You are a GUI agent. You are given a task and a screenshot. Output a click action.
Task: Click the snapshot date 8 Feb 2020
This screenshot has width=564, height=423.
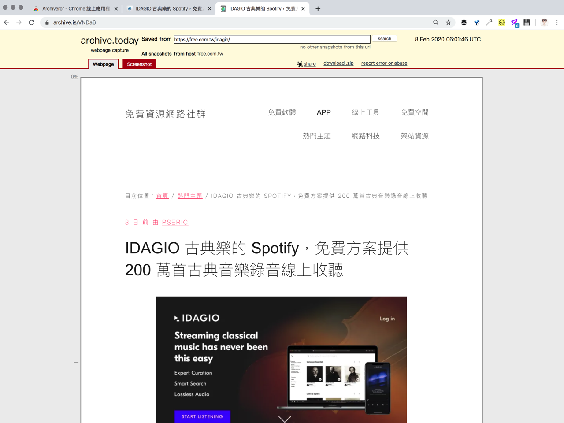pyautogui.click(x=448, y=39)
